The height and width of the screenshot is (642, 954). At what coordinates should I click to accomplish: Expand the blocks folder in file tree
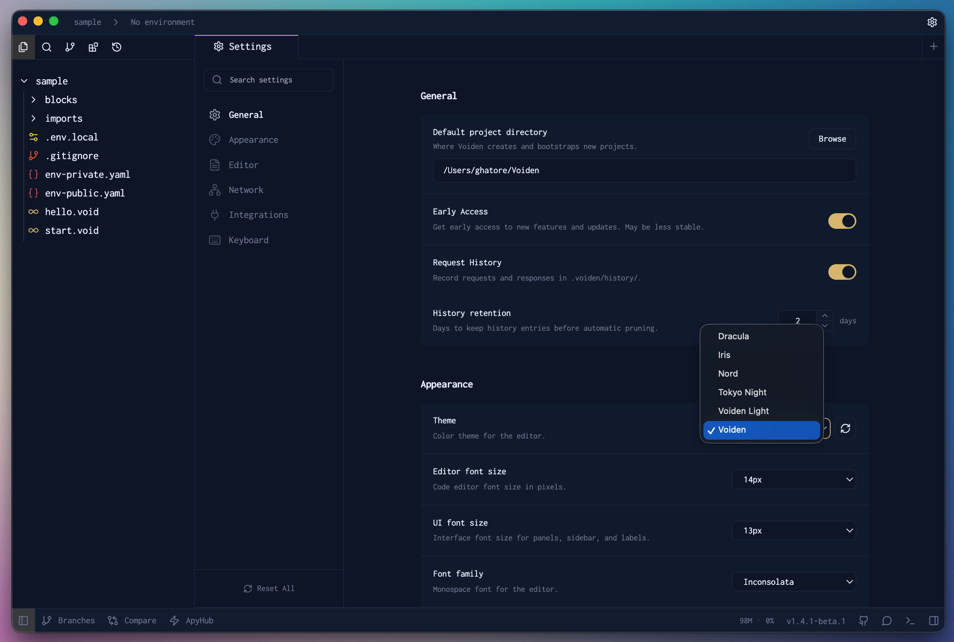click(61, 100)
